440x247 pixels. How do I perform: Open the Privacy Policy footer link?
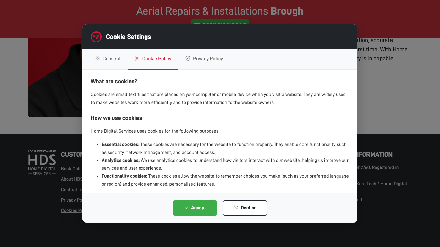point(72,200)
